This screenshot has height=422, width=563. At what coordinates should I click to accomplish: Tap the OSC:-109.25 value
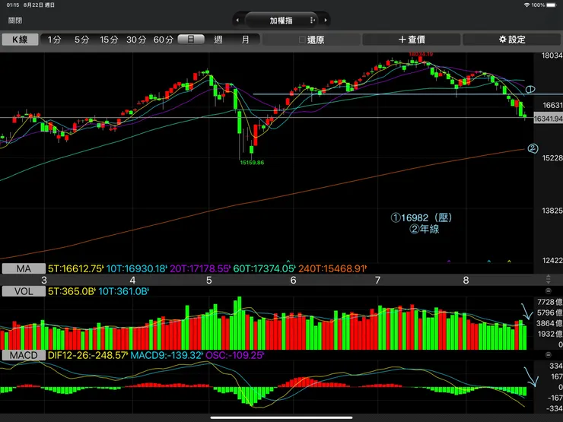click(234, 355)
